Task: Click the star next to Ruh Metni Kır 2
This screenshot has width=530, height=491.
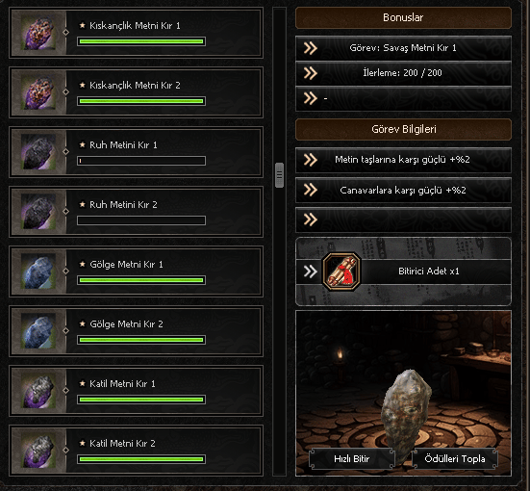Action: (x=82, y=204)
